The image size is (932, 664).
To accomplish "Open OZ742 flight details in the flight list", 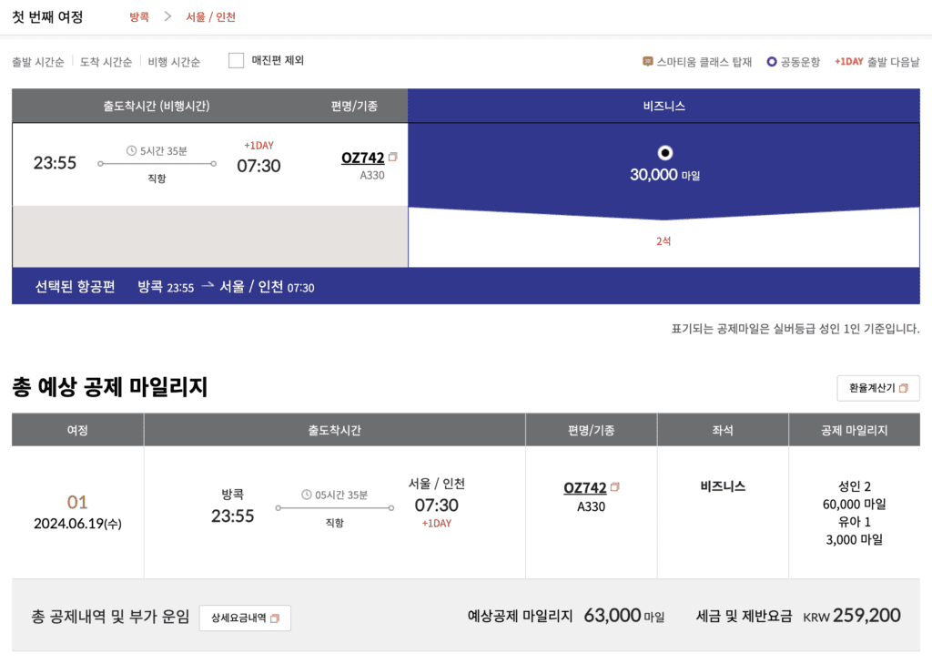I will click(x=362, y=158).
